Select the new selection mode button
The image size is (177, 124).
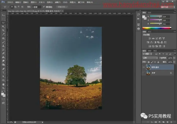(x=12, y=7)
